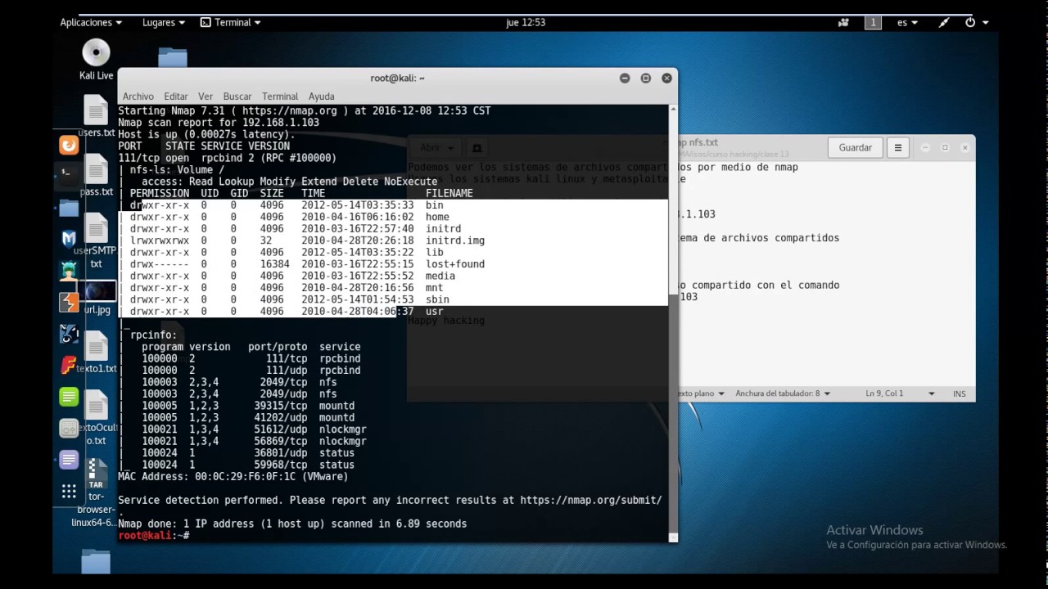The width and height of the screenshot is (1048, 589).
Task: Open the green notes dock icon
Action: [x=69, y=397]
